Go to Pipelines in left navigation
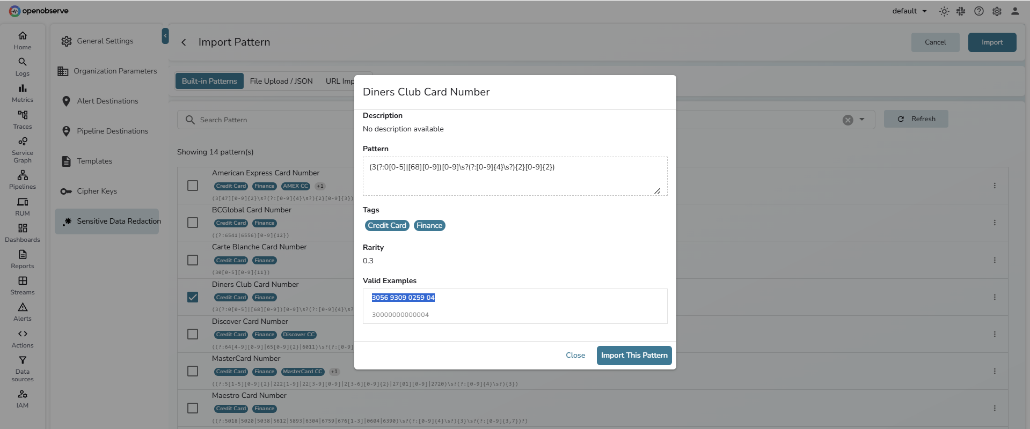The image size is (1030, 429). point(23,180)
